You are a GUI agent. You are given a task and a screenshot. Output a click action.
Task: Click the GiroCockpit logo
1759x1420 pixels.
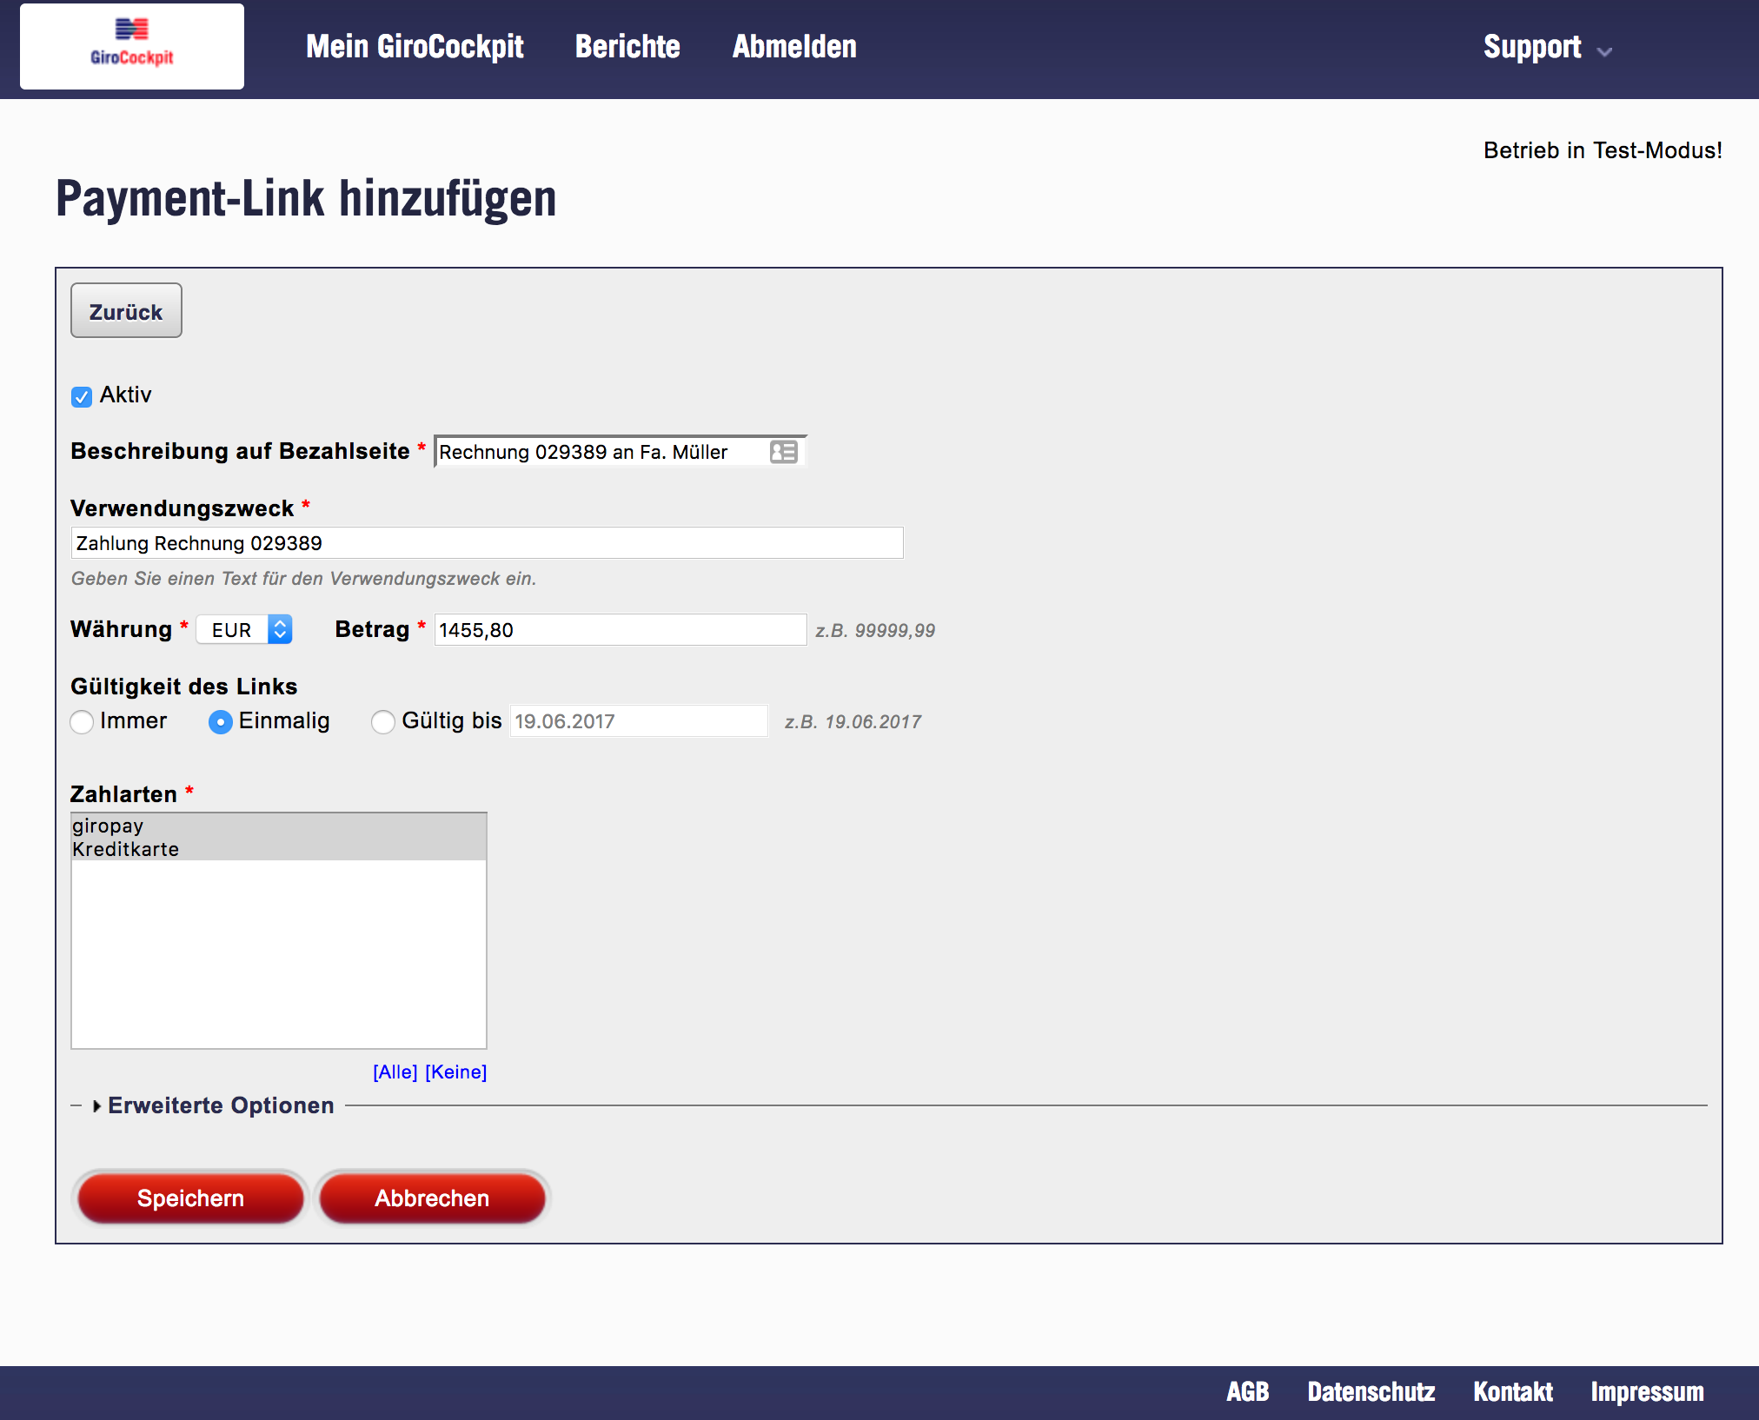132,45
